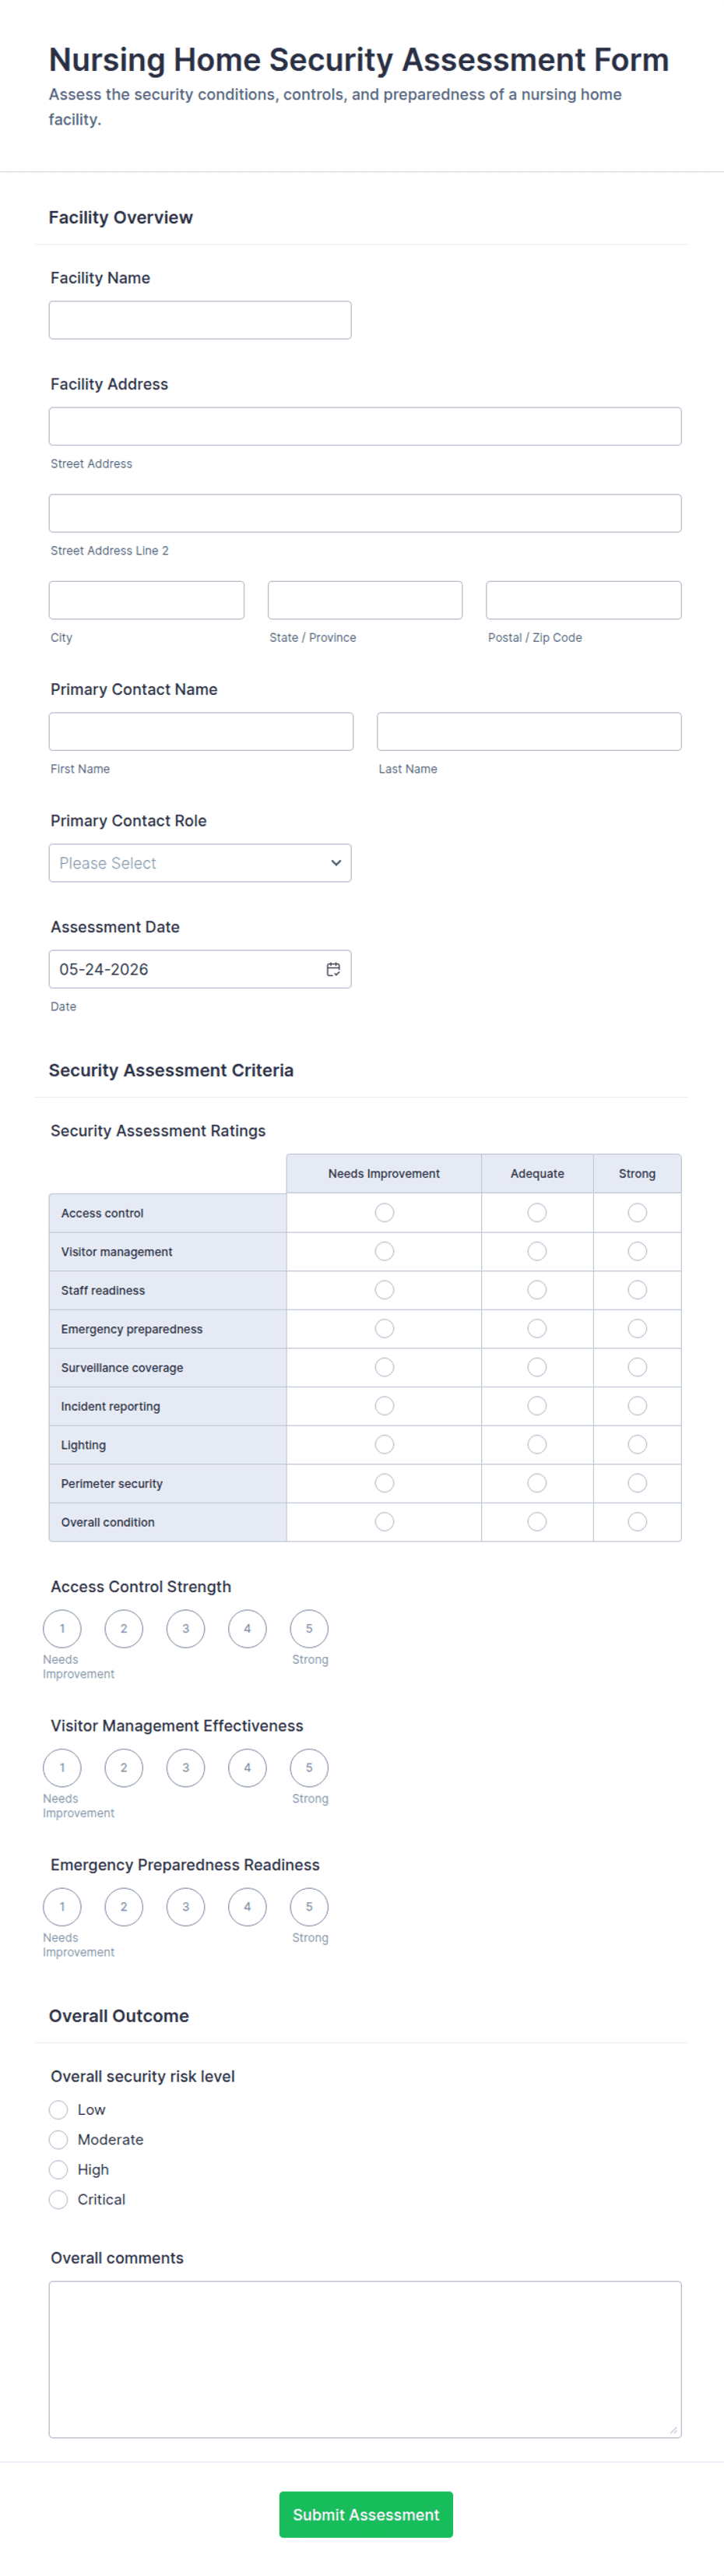Click the Assessment Date field showing 05-24-2026

coord(200,969)
